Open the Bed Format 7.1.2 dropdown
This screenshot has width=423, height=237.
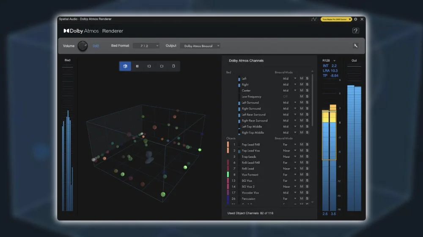tap(146, 46)
